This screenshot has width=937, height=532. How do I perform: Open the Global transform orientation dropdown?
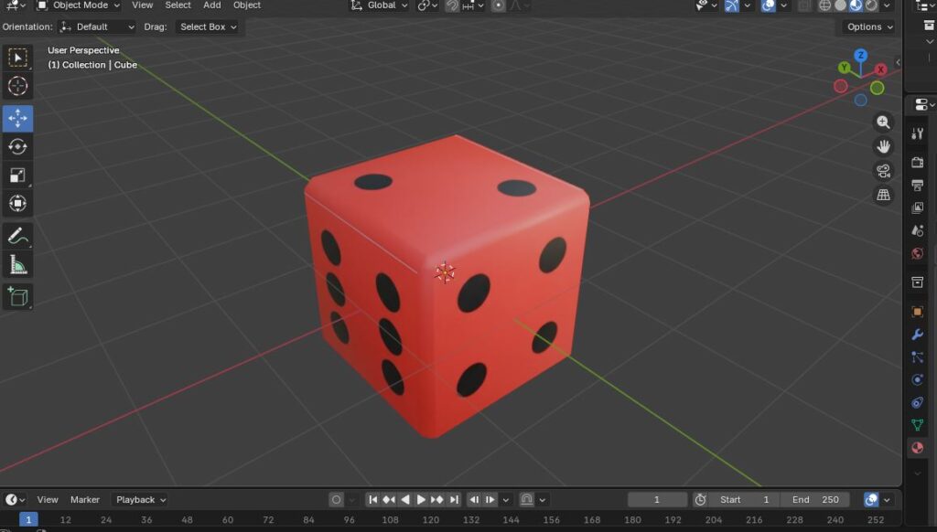(380, 5)
